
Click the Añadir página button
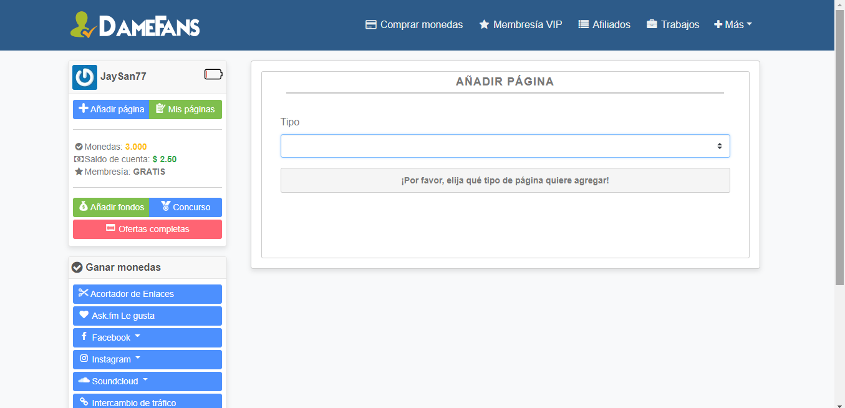pos(111,109)
